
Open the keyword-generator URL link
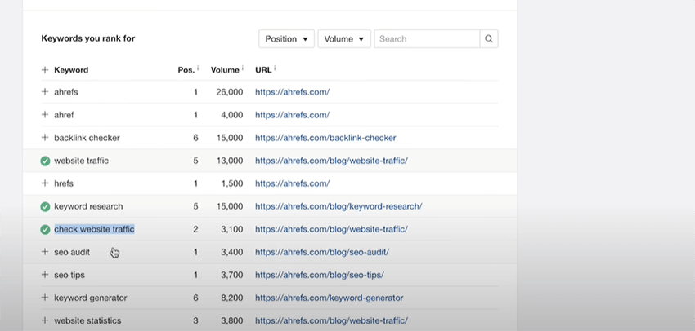[329, 298]
